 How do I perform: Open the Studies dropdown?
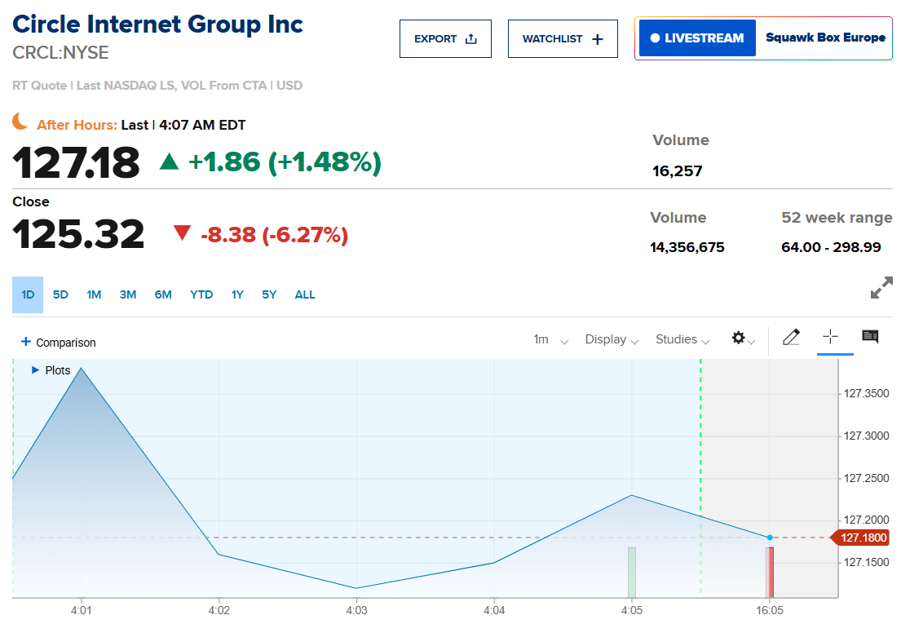682,339
